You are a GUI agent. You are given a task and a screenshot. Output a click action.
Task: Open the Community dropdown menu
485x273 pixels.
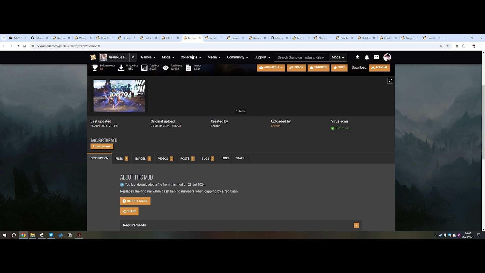pyautogui.click(x=237, y=57)
